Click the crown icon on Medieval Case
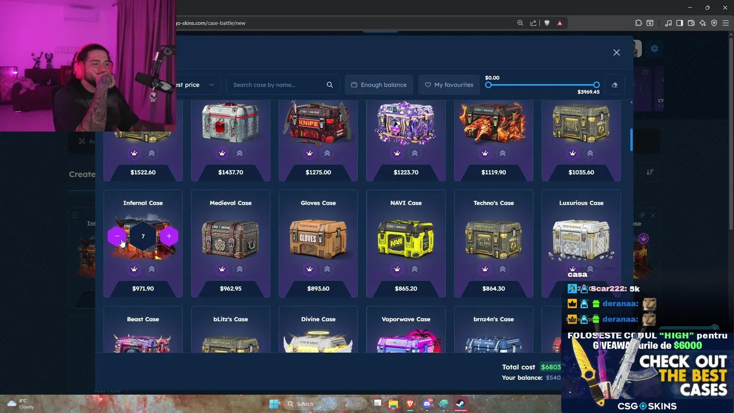This screenshot has width=734, height=413. (x=222, y=269)
